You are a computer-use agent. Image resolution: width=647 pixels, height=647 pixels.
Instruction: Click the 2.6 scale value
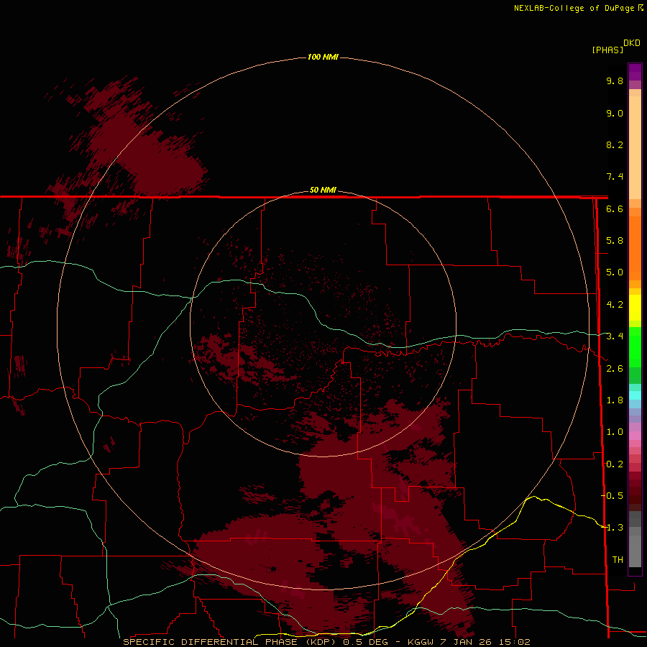click(x=615, y=369)
